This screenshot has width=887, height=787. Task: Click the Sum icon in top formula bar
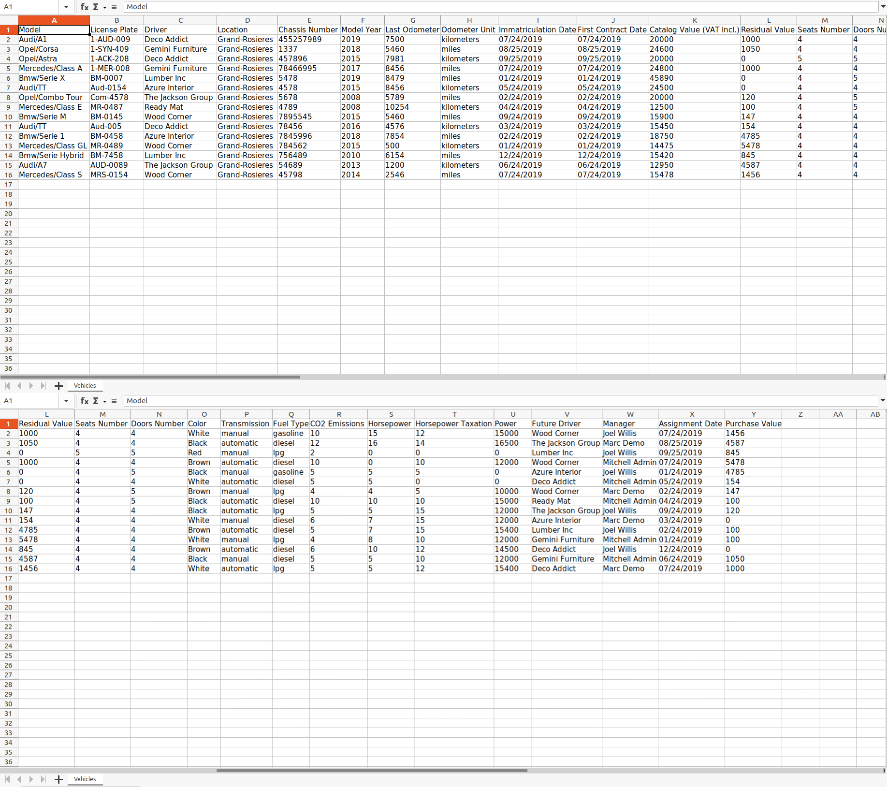96,7
